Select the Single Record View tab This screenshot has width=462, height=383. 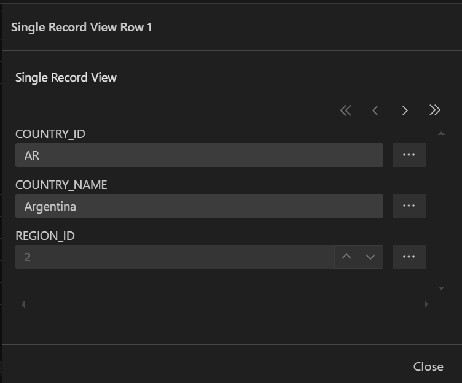(x=66, y=78)
